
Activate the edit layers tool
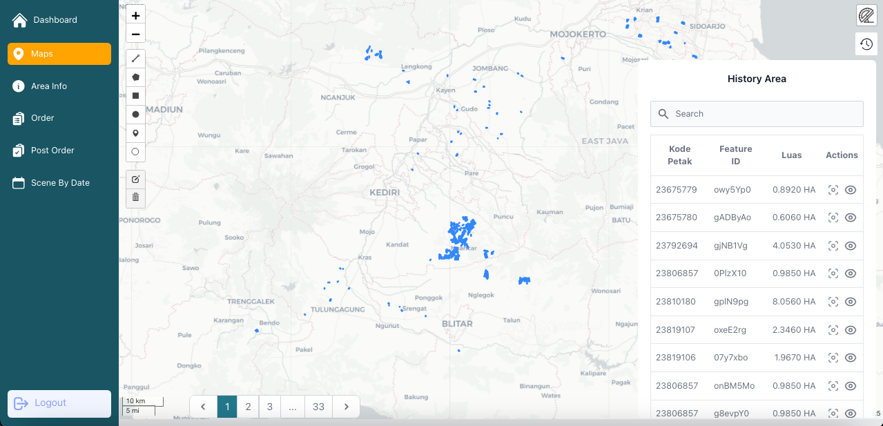click(x=135, y=179)
